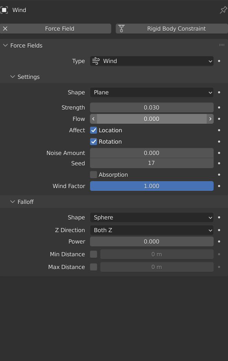Click the Rigid Body Constraint button

click(x=172, y=29)
